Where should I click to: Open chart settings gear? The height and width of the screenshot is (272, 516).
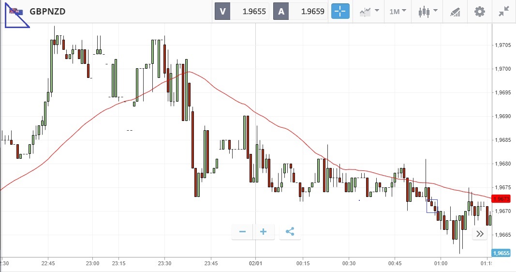click(479, 11)
